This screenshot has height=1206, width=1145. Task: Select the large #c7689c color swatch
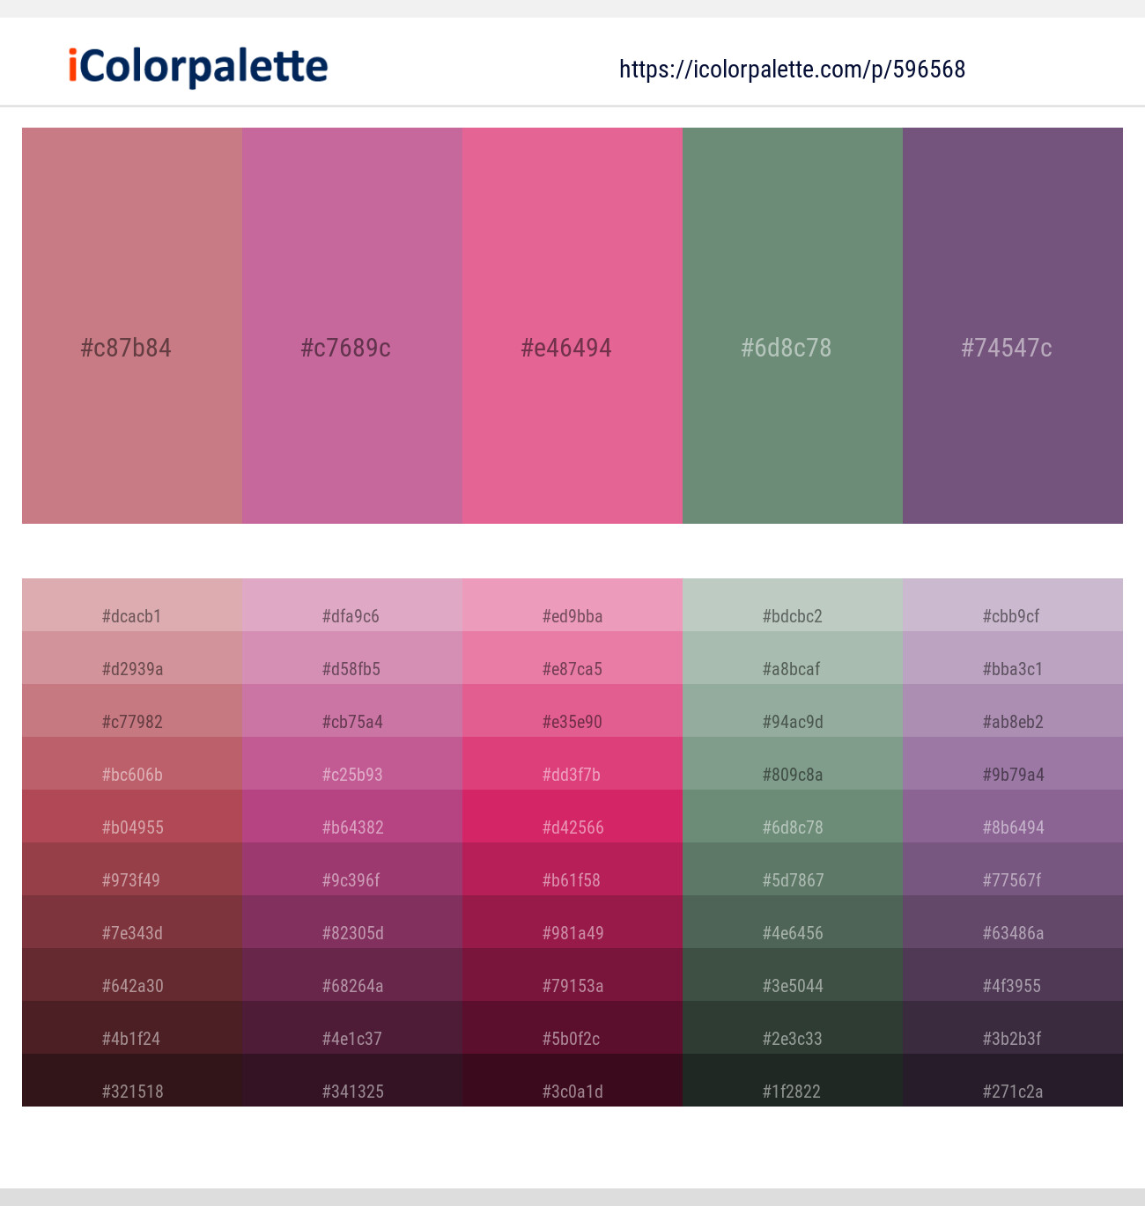[352, 326]
